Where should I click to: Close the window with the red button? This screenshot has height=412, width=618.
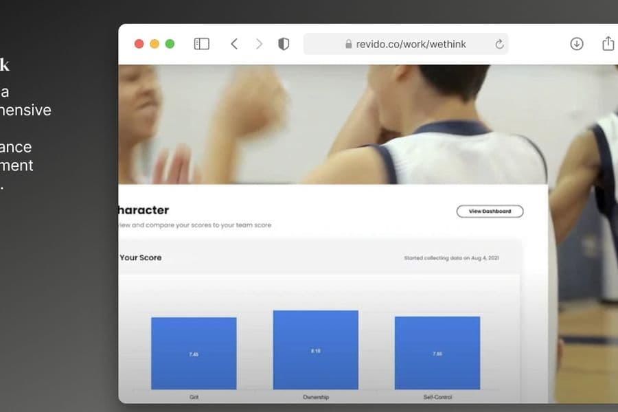pyautogui.click(x=139, y=44)
